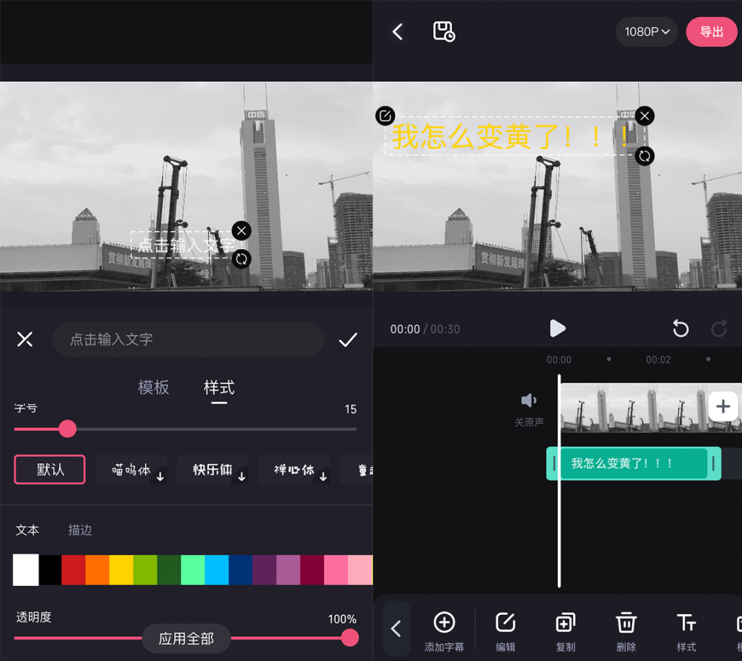Viewport: 742px width, 661px height.
Task: Open the 描边 stroke tab
Action: 79,530
